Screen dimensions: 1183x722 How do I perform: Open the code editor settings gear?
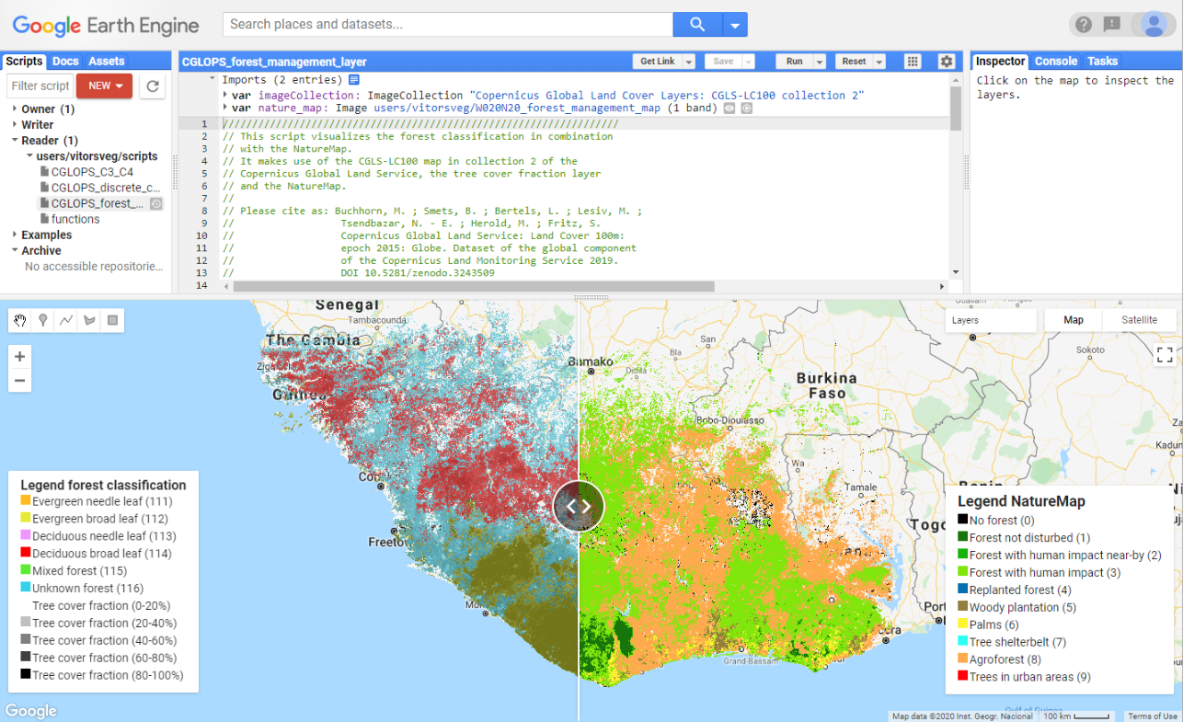(x=946, y=62)
